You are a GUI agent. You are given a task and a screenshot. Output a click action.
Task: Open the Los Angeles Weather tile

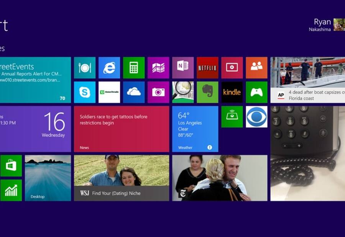pos(195,129)
